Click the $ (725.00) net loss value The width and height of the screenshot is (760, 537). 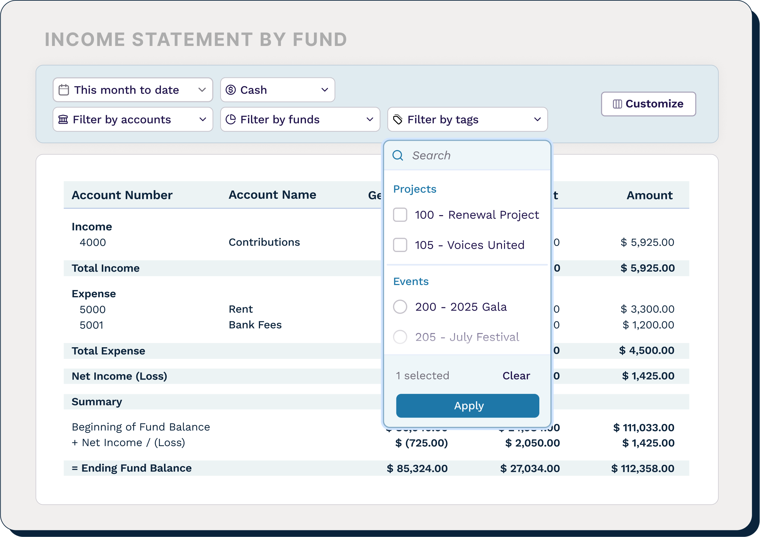421,443
